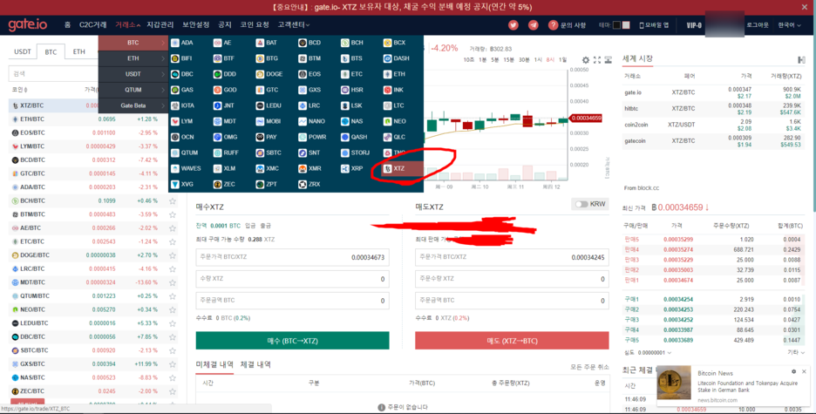Favorite BTM/BTC with its star

[173, 214]
